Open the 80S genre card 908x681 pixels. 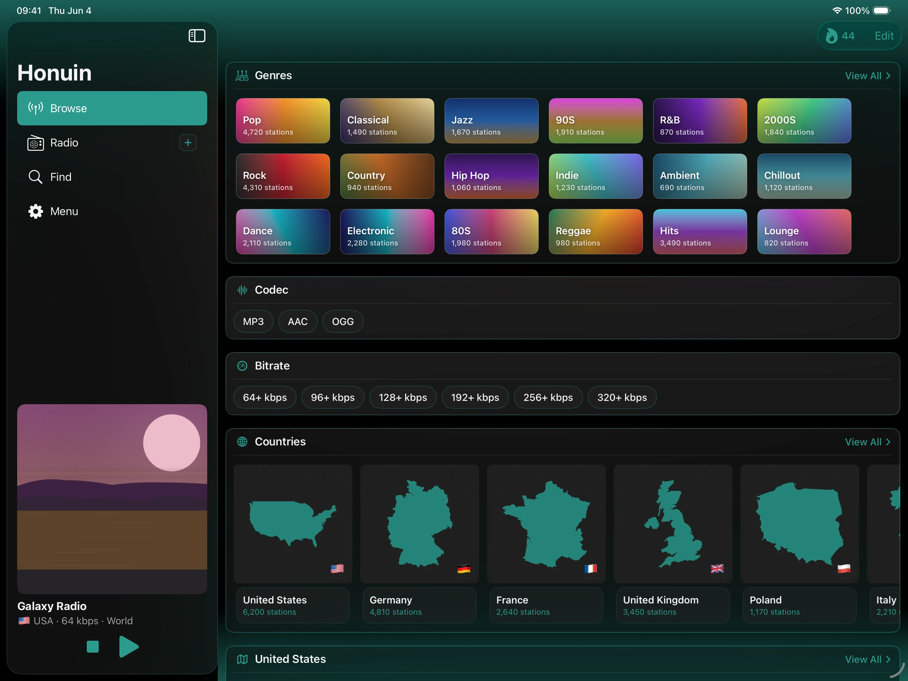pyautogui.click(x=491, y=232)
